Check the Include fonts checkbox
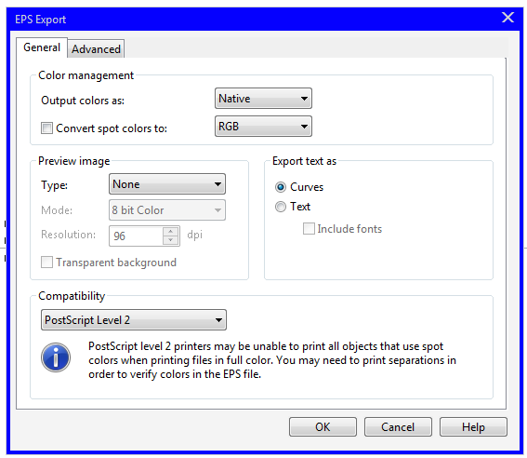 [309, 228]
